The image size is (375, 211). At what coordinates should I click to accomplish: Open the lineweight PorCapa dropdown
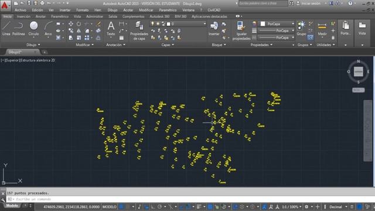[x=277, y=30]
